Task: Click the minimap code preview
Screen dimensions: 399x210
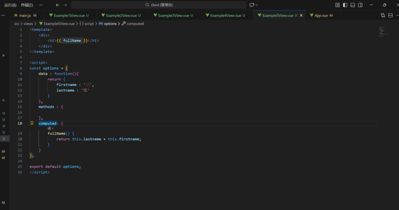Action: [x=382, y=32]
